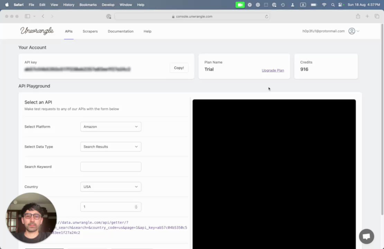
Task: Click the Wi-Fi status icon
Action: point(324,4)
